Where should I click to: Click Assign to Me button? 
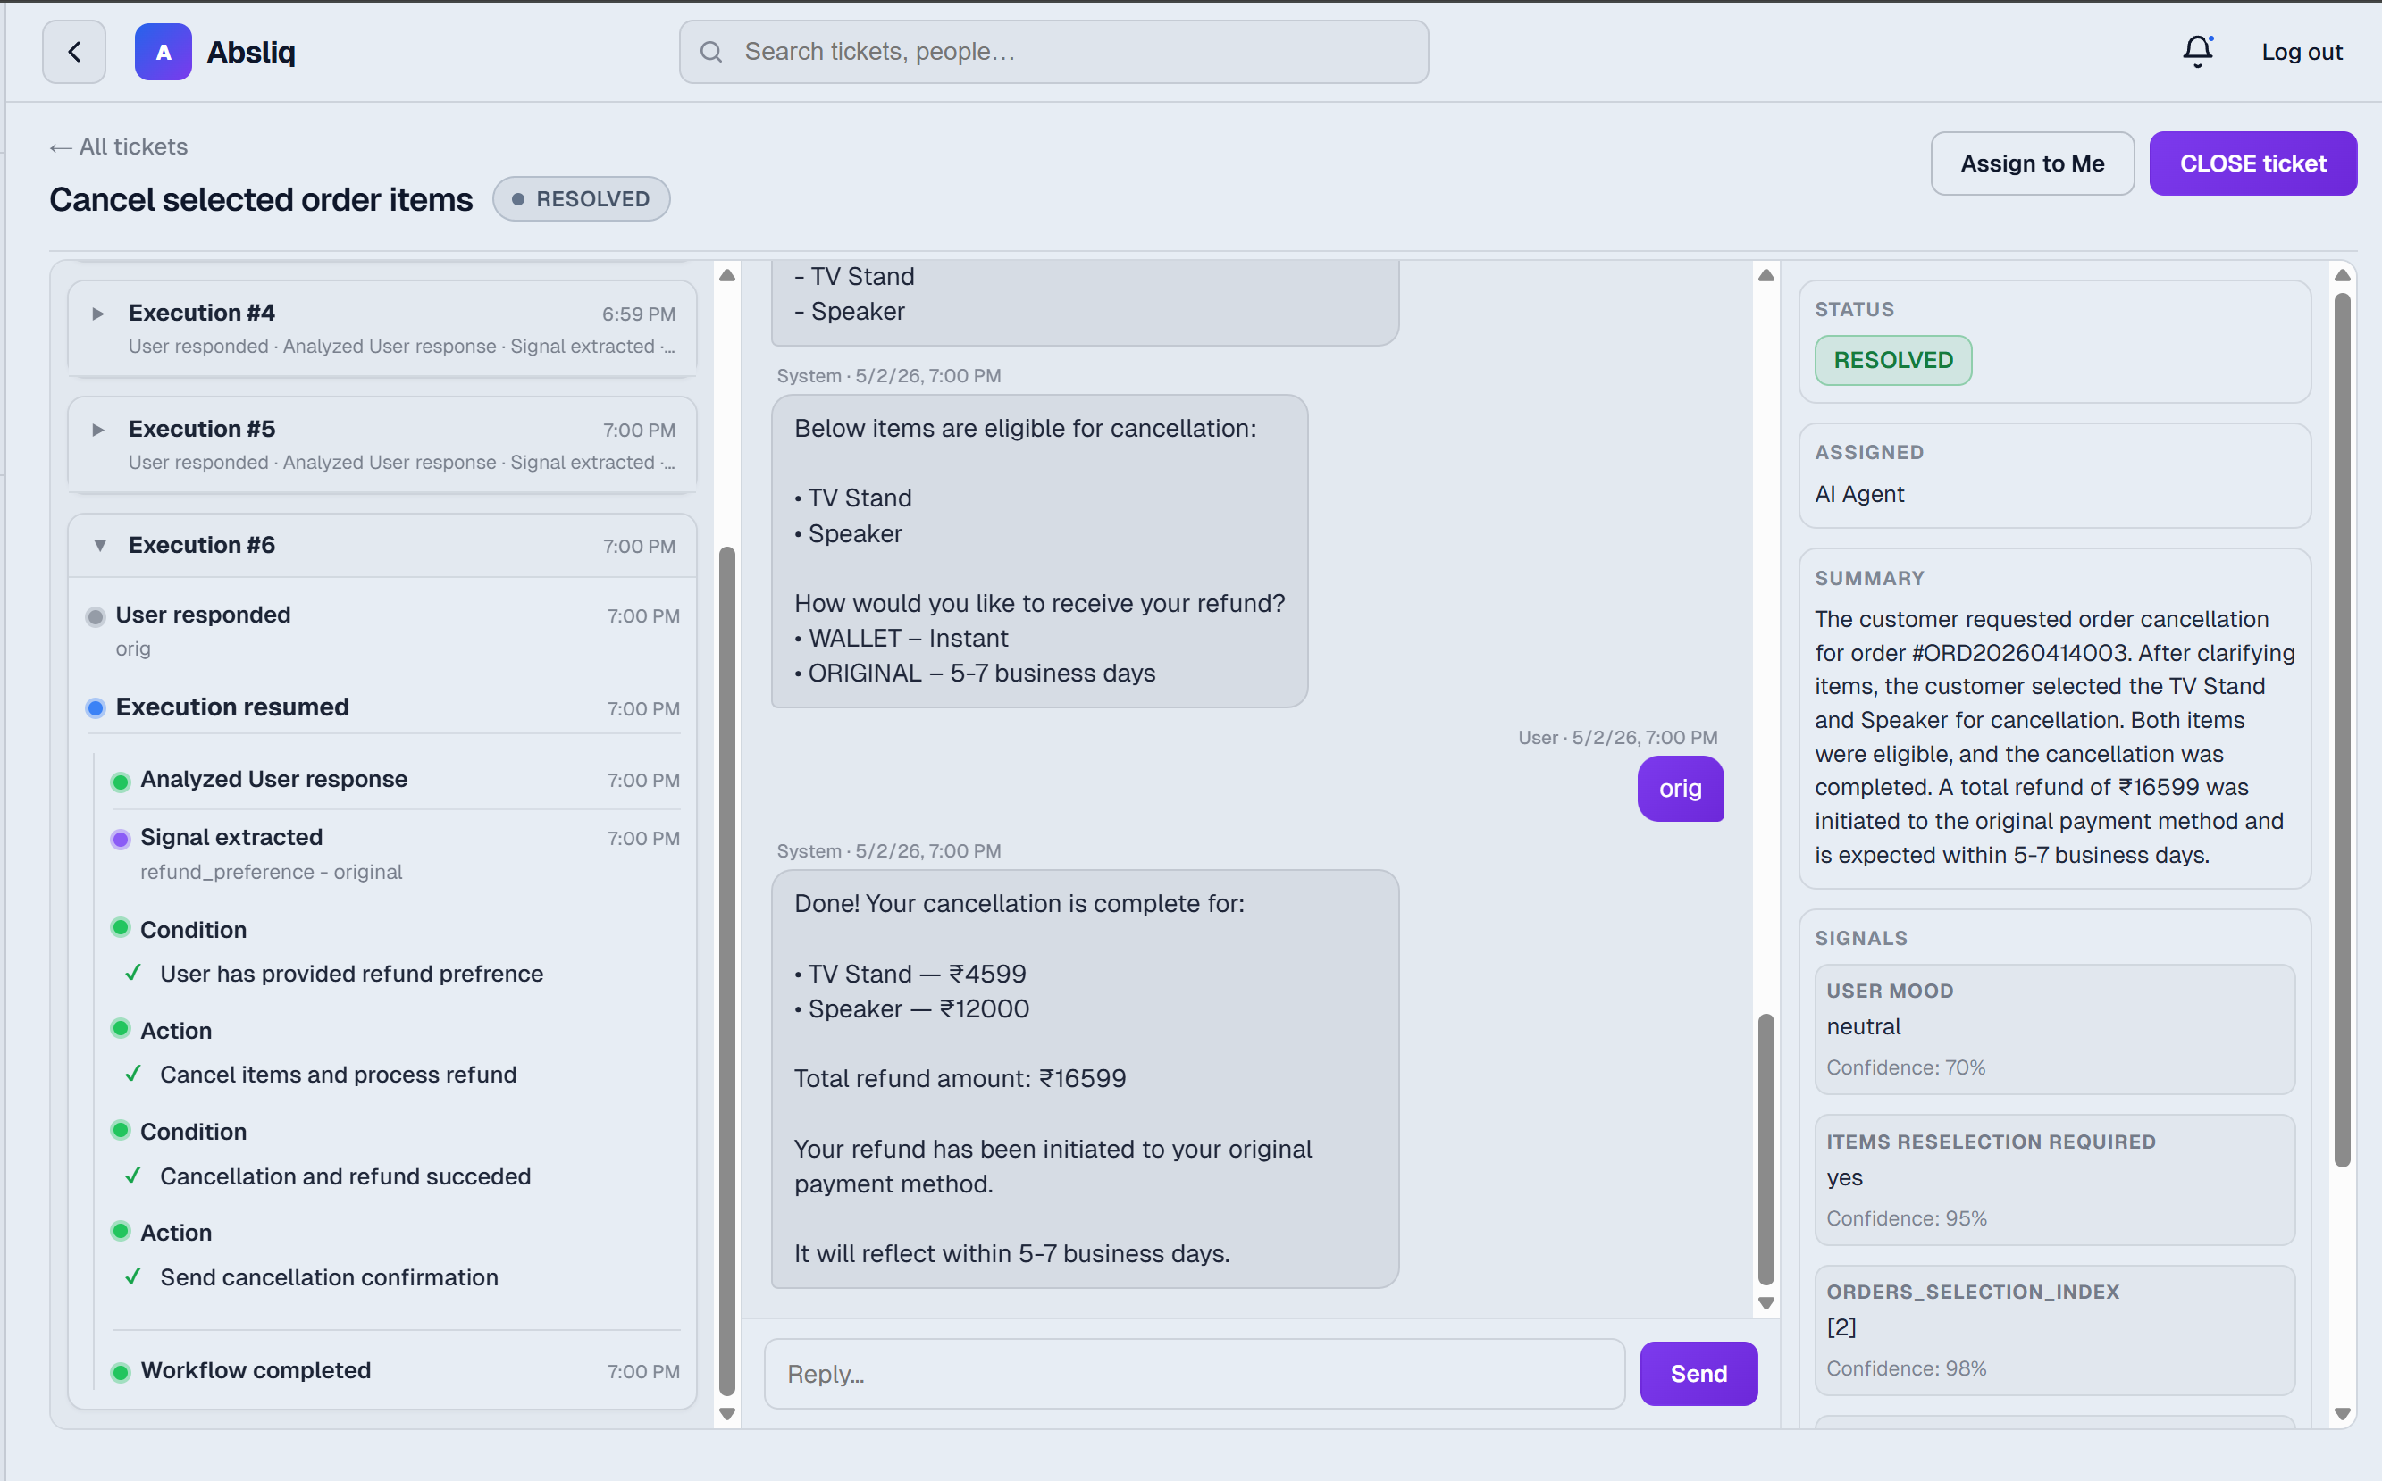click(2033, 163)
